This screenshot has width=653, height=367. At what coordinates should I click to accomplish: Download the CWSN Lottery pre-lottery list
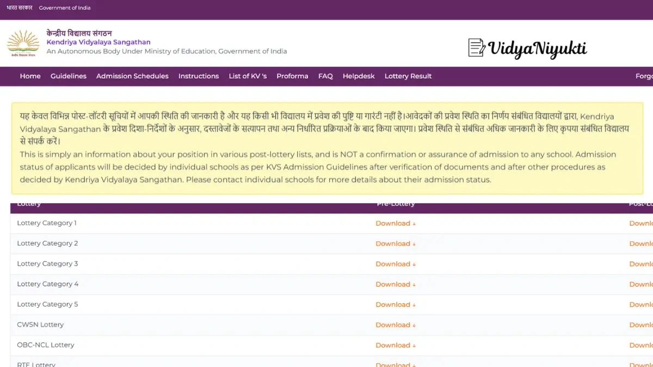coord(395,325)
